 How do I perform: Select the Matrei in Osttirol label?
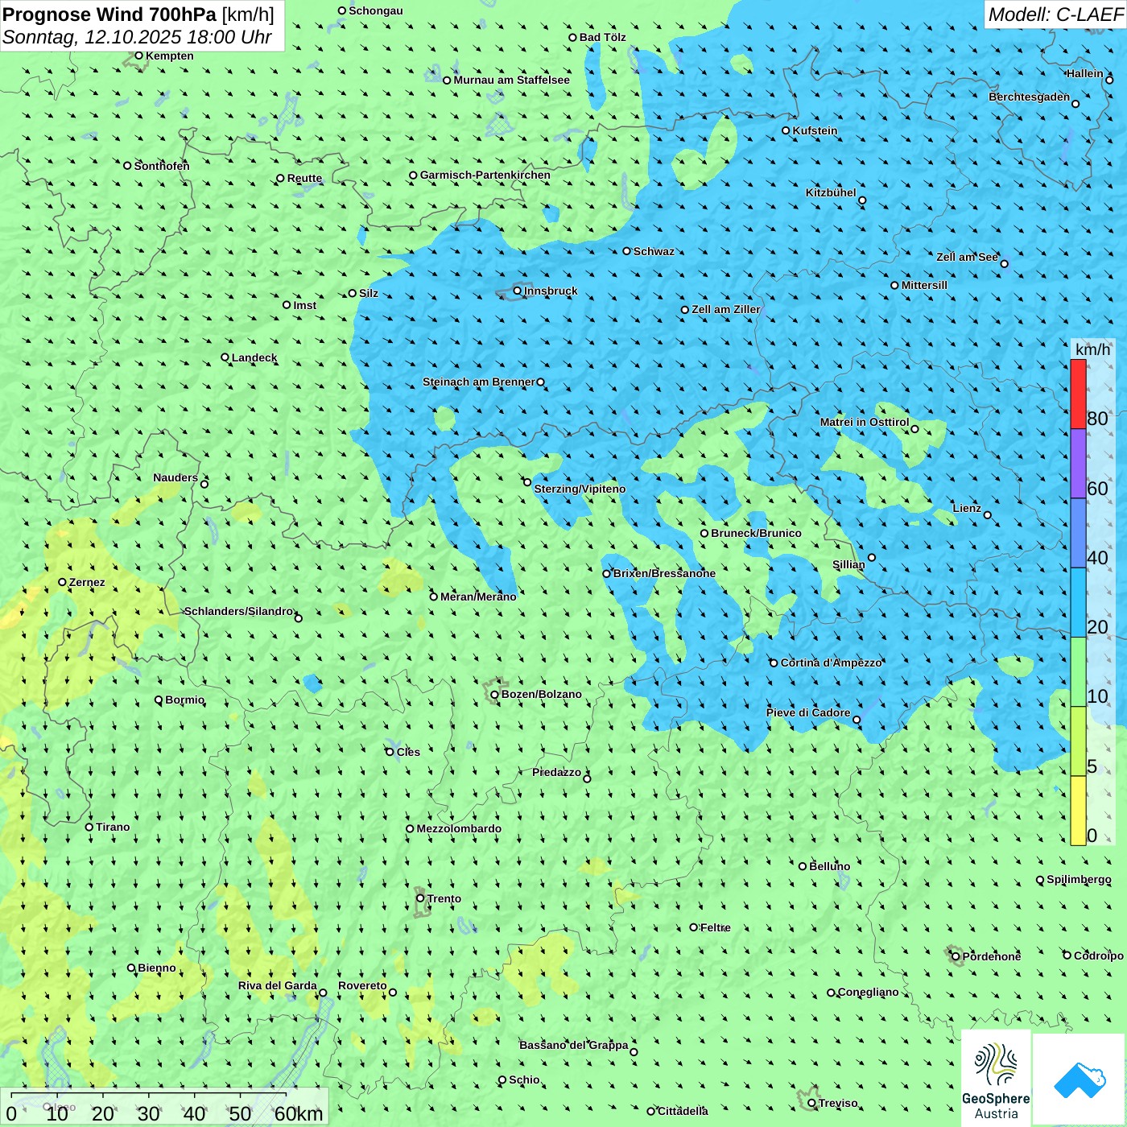[865, 422]
